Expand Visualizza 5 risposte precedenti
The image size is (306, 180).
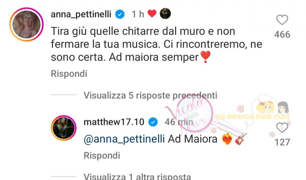pyautogui.click(x=150, y=95)
